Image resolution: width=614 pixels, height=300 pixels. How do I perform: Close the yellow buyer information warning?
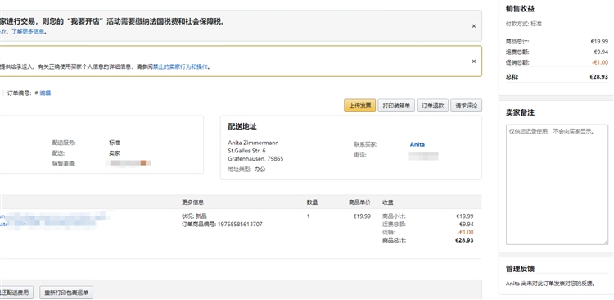pos(474,61)
